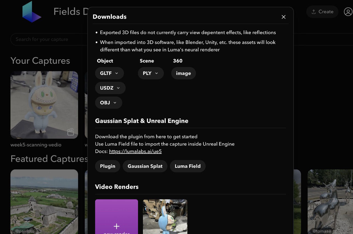This screenshot has height=234, width=353.
Task: Click the Luma logo icon
Action: click(32, 12)
